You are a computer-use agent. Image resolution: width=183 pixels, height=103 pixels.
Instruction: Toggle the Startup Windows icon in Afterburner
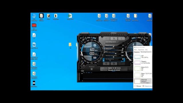coord(91,69)
